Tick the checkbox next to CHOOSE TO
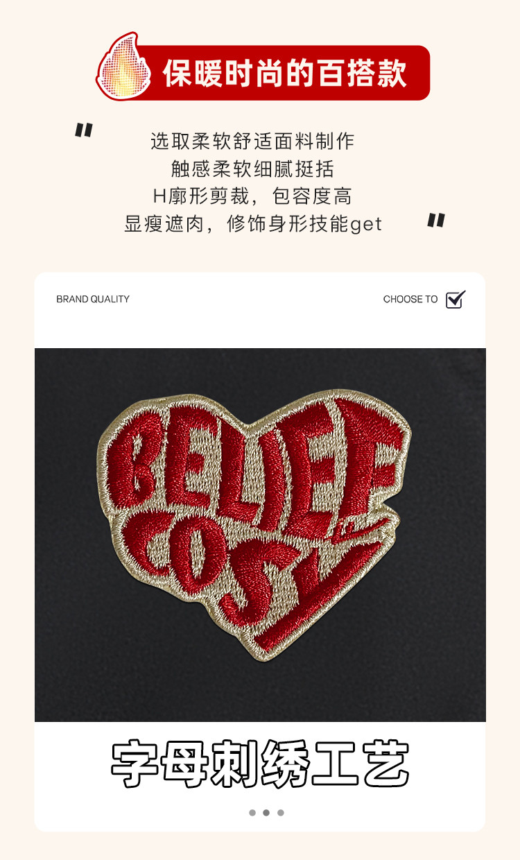Screen dimensions: 520x860 456,300
